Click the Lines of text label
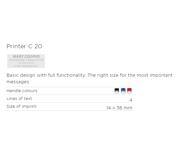Image resolution: width=179 pixels, height=156 pixels. click(x=19, y=99)
